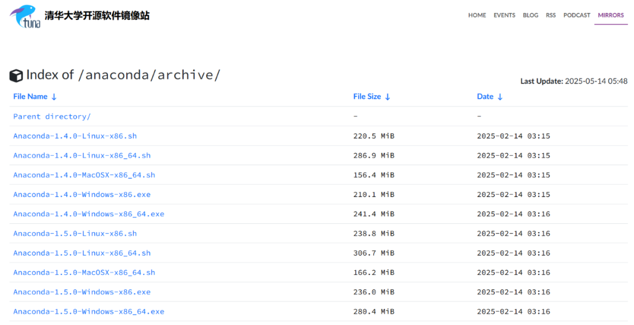Click the 220.5 MiB file size
This screenshot has width=634, height=325.
click(x=373, y=136)
